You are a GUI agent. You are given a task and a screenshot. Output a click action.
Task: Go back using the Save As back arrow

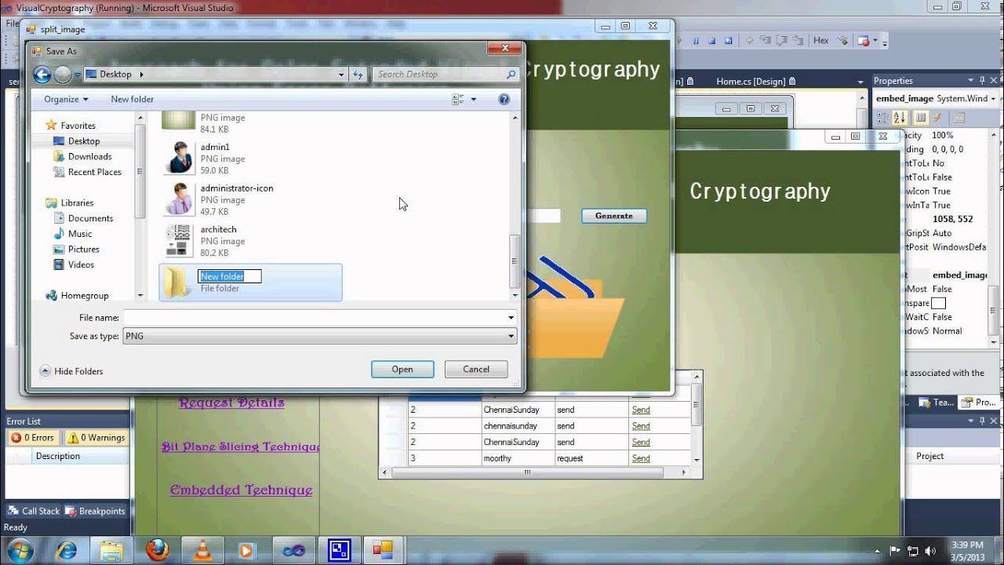[42, 75]
